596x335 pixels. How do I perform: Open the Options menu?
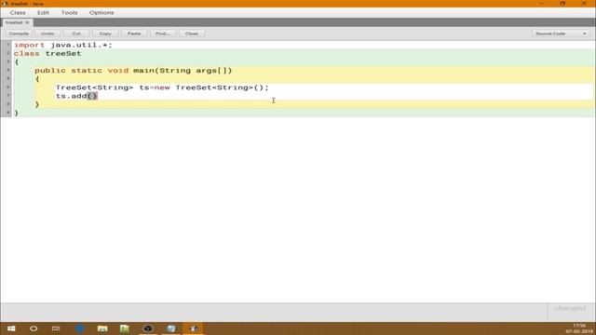(102, 12)
